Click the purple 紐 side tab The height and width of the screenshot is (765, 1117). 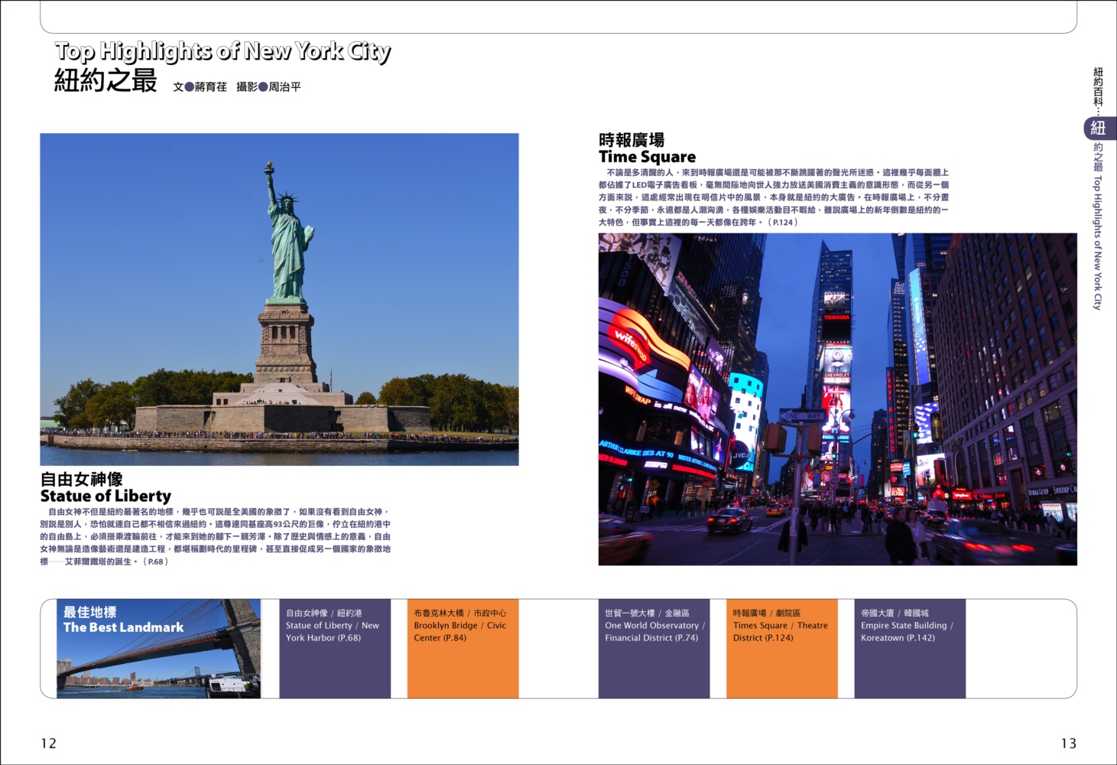[1099, 128]
